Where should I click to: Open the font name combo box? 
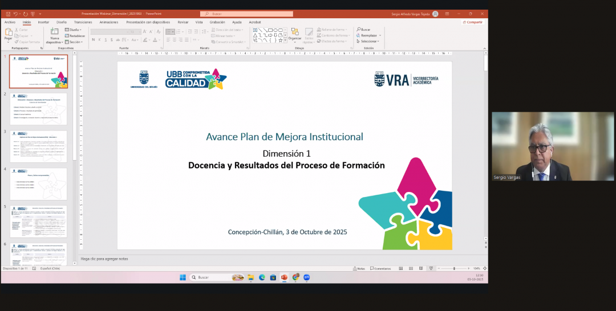point(109,32)
